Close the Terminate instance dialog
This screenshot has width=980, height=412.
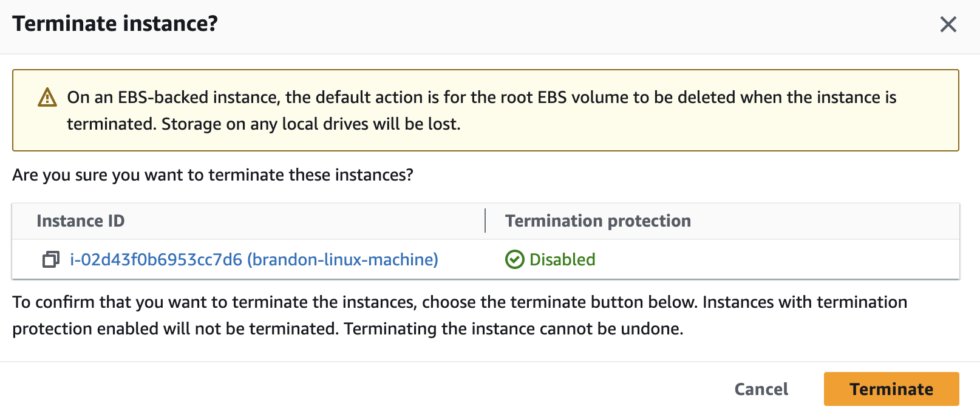coord(948,24)
